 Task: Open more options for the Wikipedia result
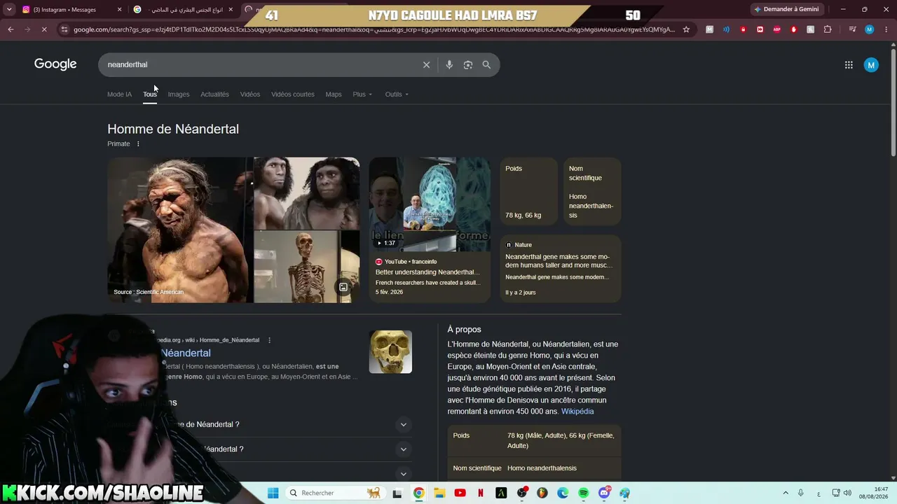[x=269, y=340]
